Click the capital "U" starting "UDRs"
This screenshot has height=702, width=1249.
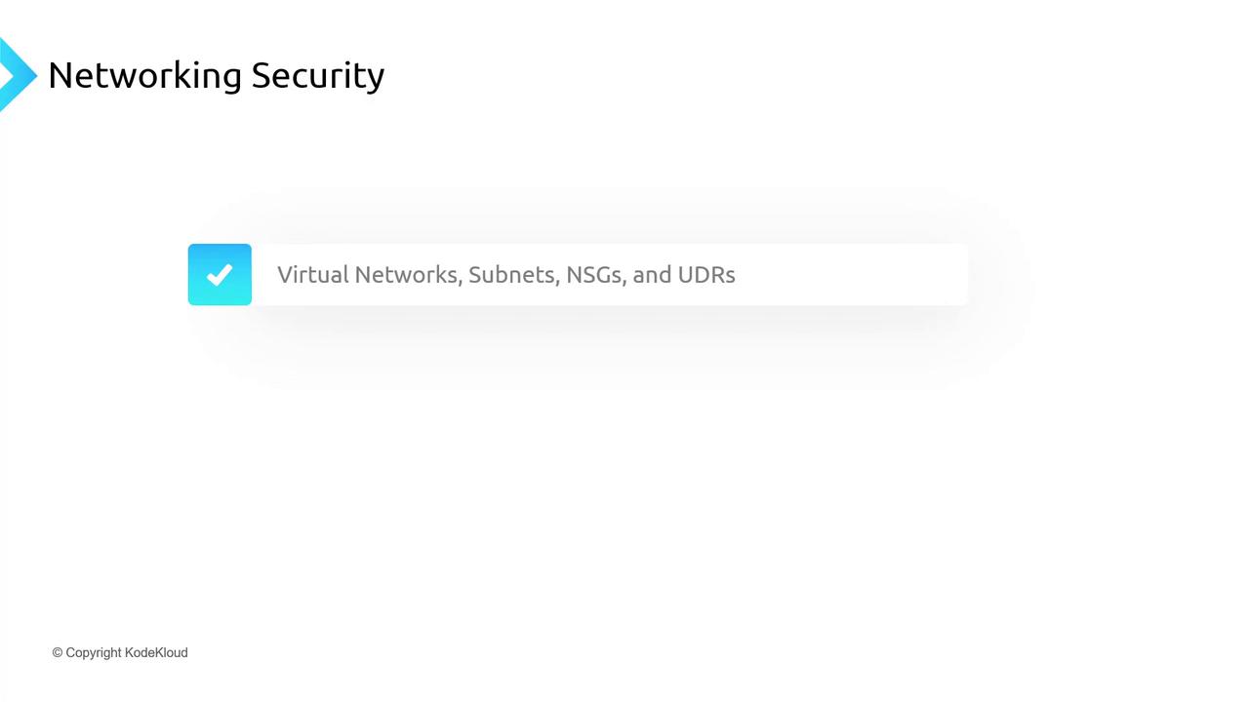(685, 274)
